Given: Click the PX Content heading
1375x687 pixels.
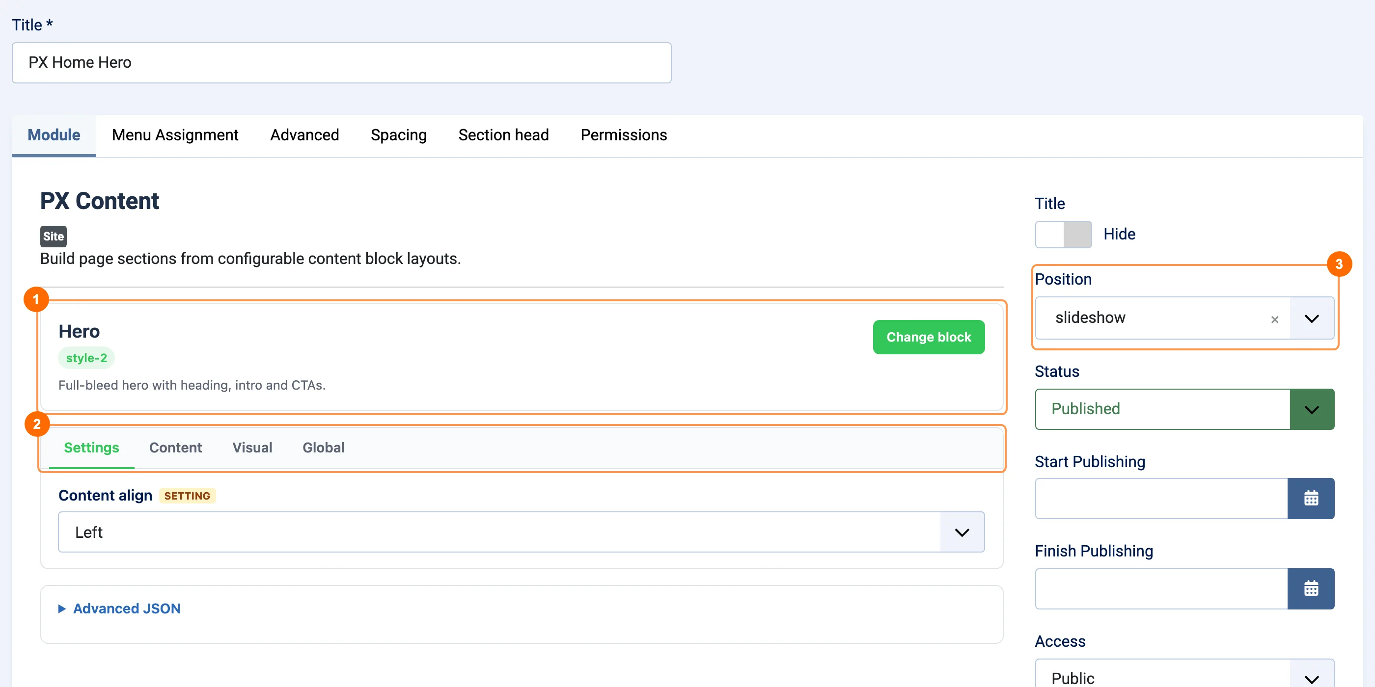Looking at the screenshot, I should (x=99, y=201).
